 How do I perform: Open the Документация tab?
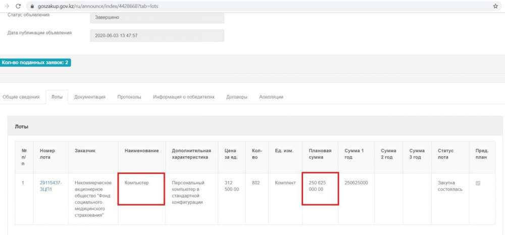click(89, 97)
